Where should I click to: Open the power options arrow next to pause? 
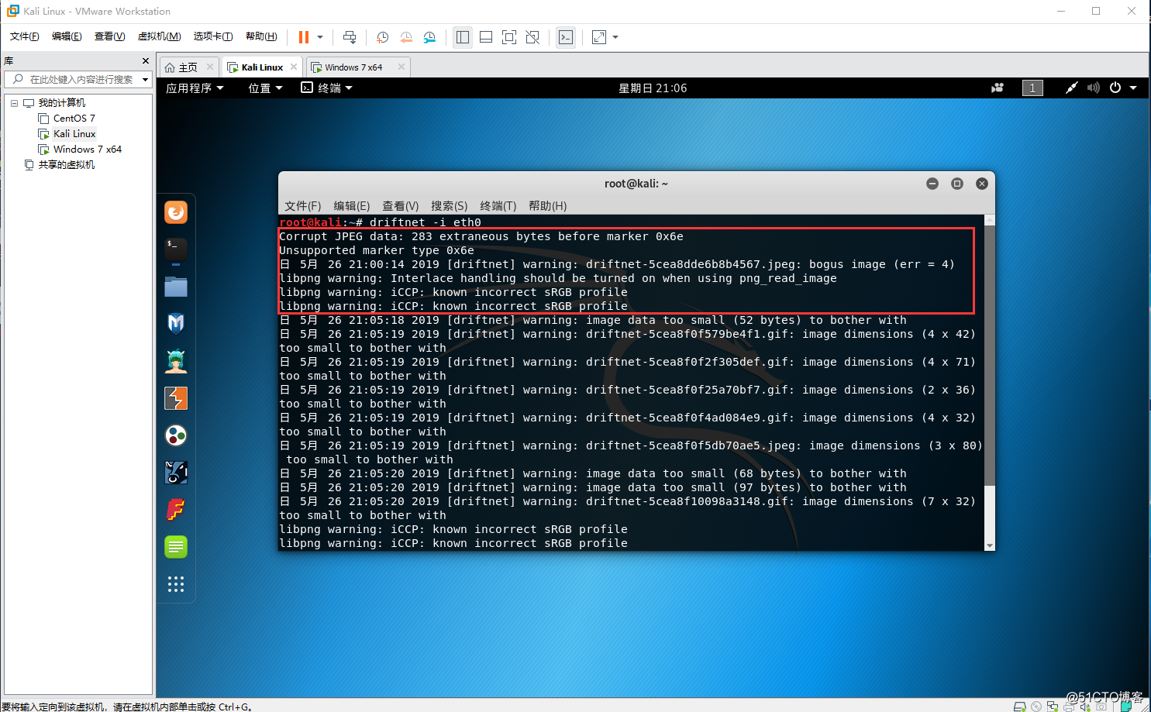(320, 37)
